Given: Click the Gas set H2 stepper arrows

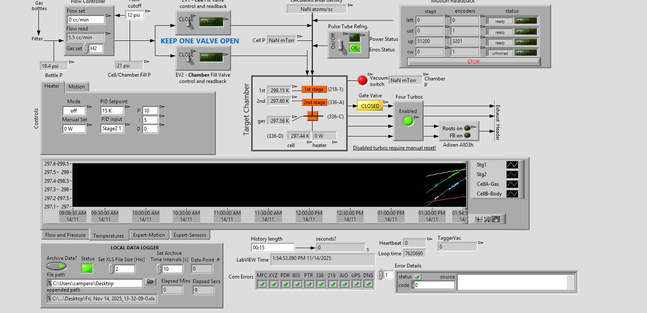Looking at the screenshot, I should tap(86, 48).
